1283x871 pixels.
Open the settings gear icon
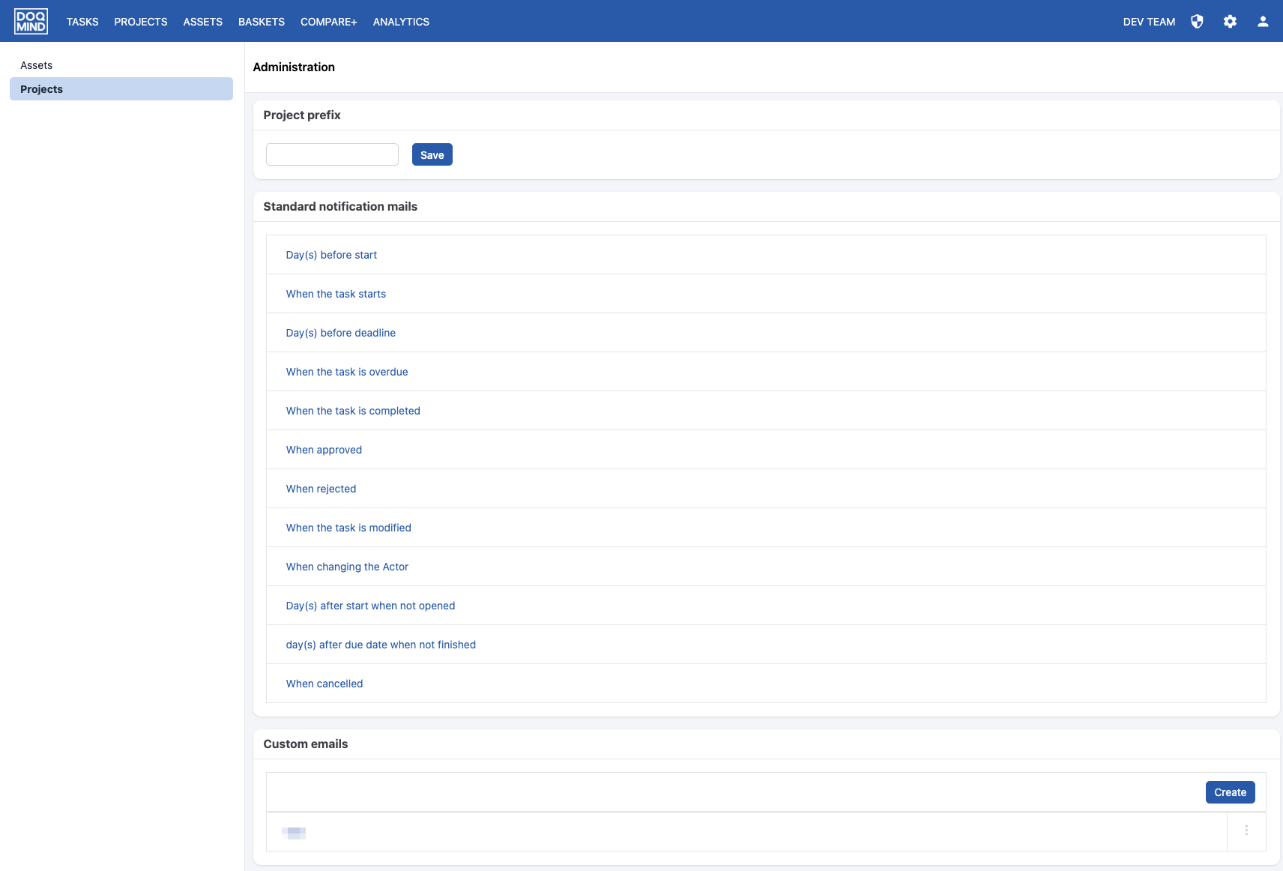[1230, 22]
